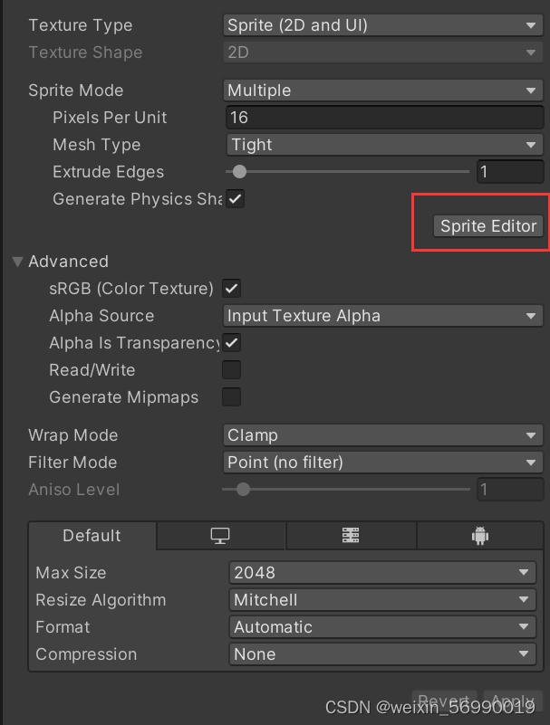Disable sRGB (Color Texture)
The width and height of the screenshot is (550, 725).
click(x=231, y=289)
